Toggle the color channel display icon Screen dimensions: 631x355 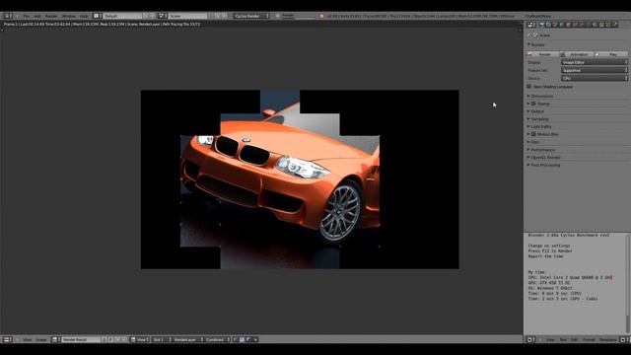tap(242, 339)
